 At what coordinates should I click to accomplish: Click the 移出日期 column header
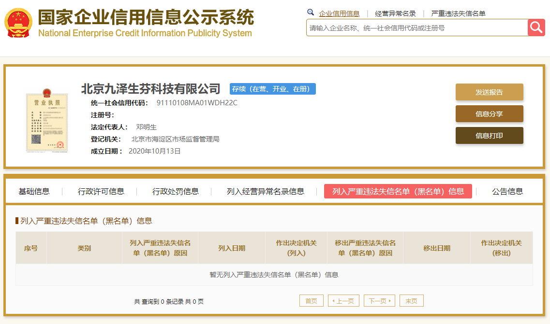coord(437,248)
